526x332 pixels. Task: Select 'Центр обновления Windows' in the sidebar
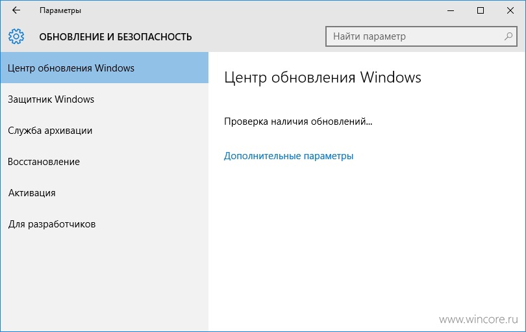105,68
